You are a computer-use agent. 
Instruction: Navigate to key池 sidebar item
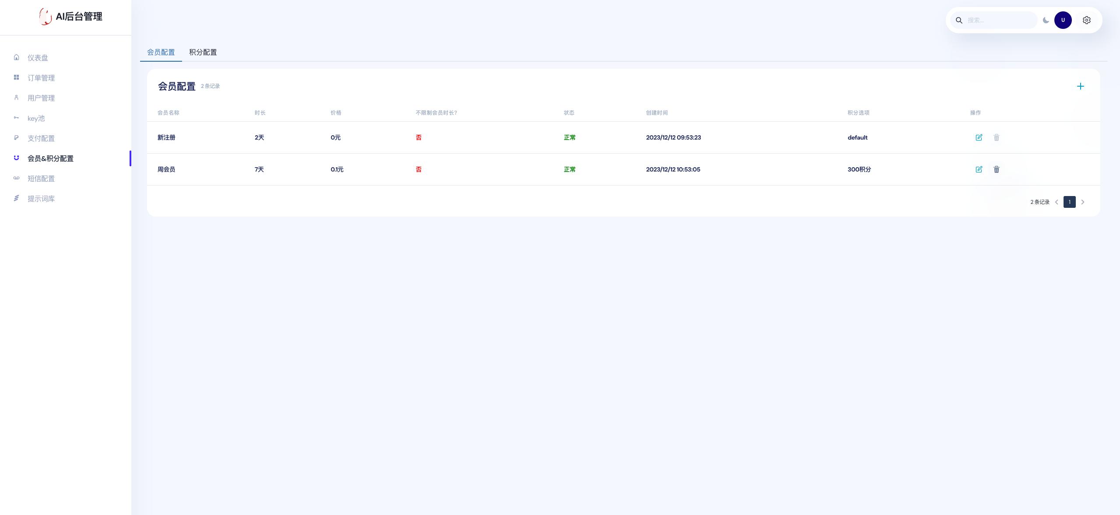(36, 118)
